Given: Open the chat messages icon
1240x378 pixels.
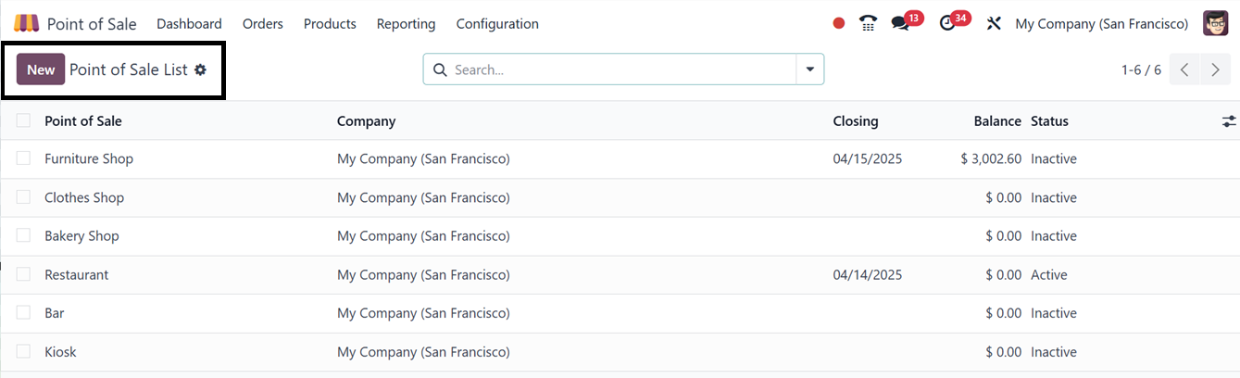Looking at the screenshot, I should click(x=900, y=23).
